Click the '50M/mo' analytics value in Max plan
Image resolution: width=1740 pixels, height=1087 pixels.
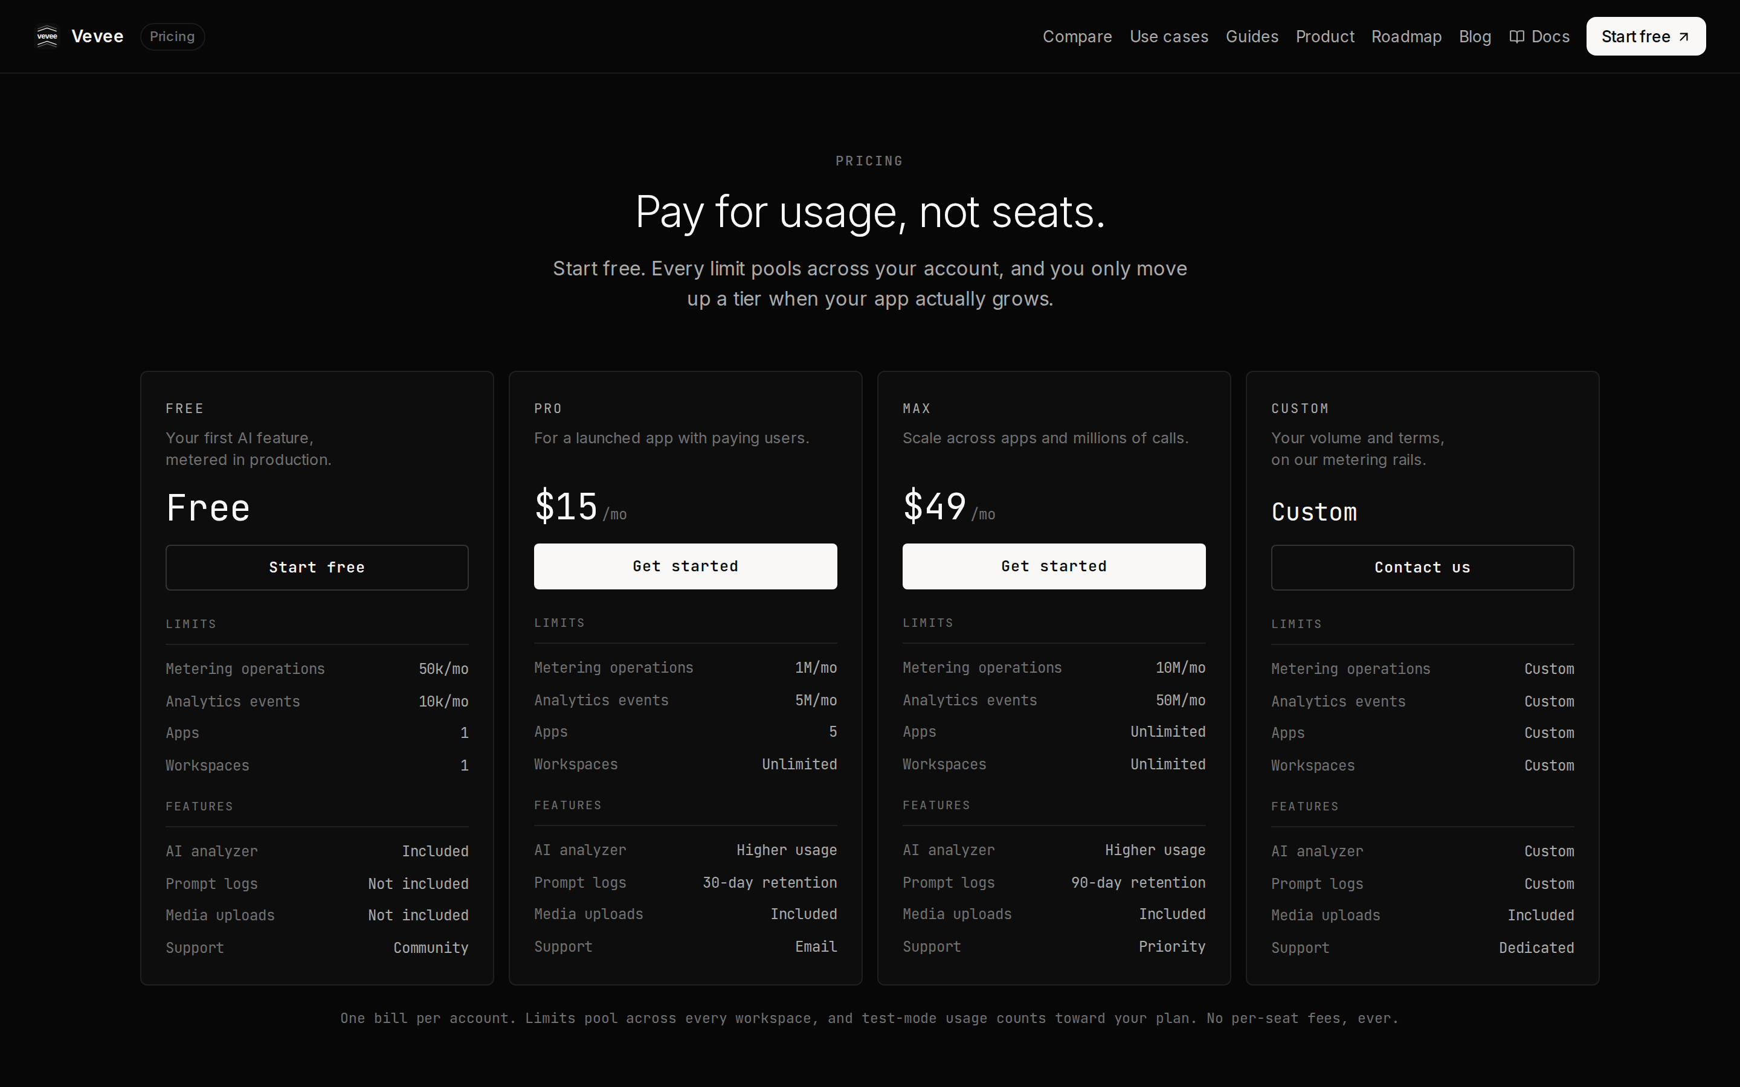pyautogui.click(x=1181, y=701)
